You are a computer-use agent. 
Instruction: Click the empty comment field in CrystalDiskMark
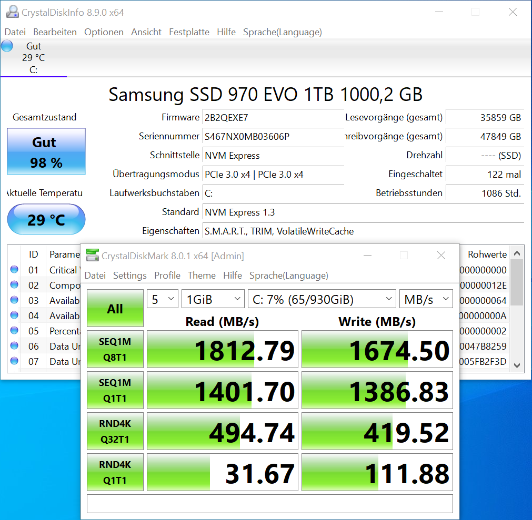[x=270, y=504]
